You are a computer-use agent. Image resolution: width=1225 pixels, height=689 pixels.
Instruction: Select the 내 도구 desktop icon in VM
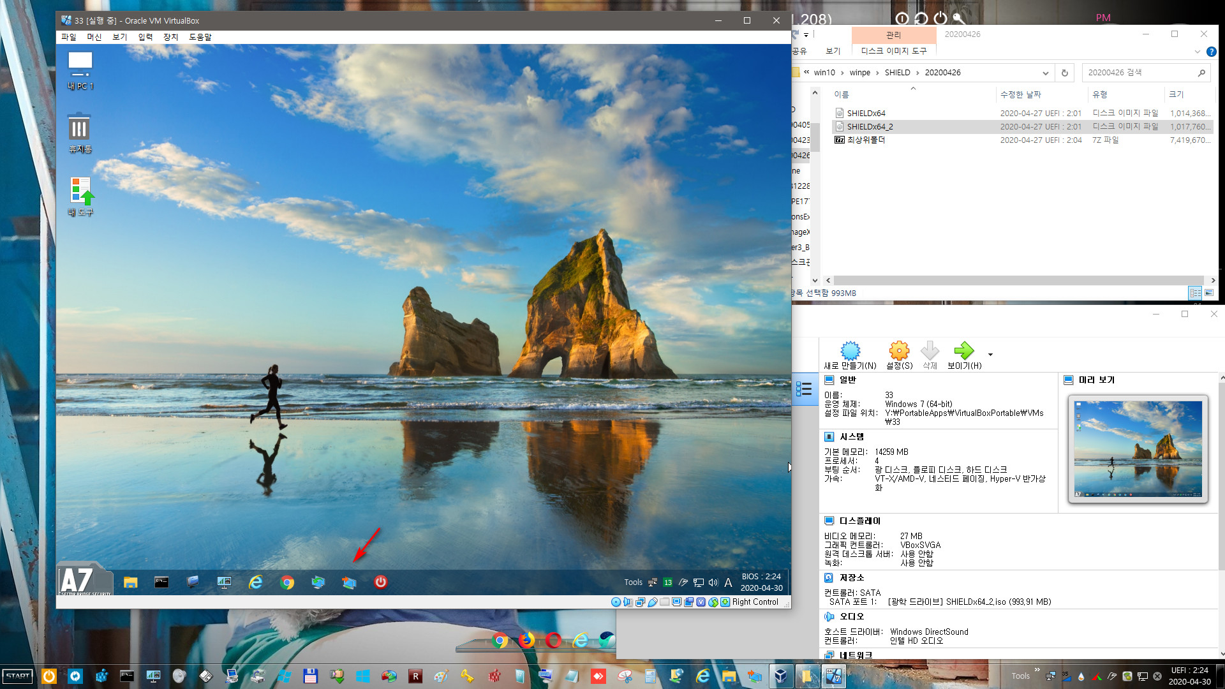80,196
